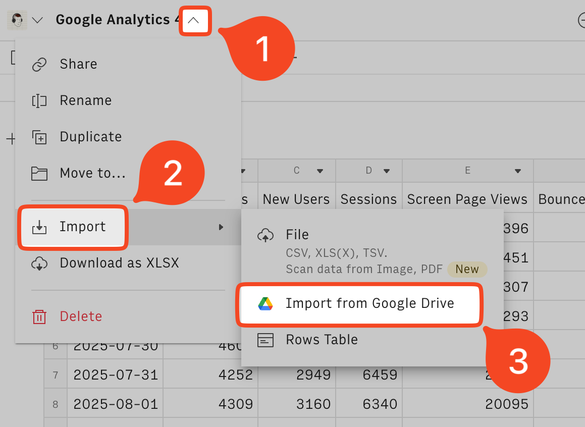Select the 2025-08-01 date cell
The image size is (585, 427).
click(x=115, y=404)
